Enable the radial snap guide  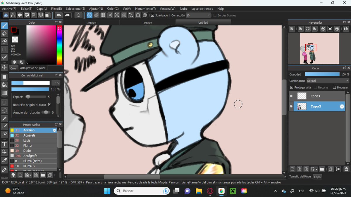[x=117, y=15]
